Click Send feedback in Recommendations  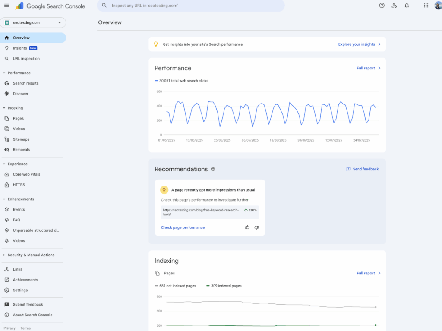[x=363, y=169]
